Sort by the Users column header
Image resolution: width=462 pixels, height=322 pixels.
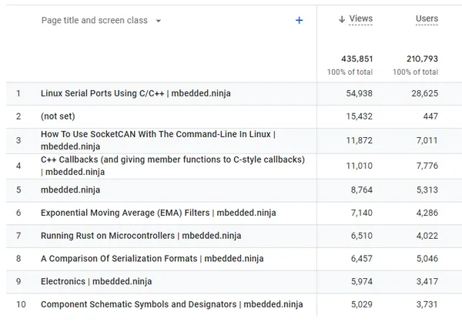coord(427,19)
